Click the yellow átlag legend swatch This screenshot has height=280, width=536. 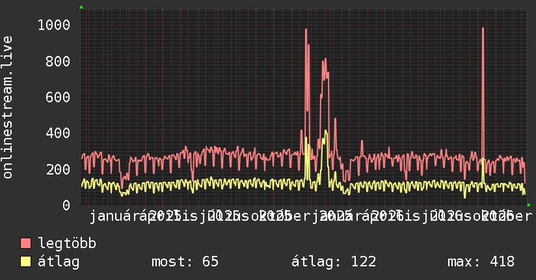25,262
